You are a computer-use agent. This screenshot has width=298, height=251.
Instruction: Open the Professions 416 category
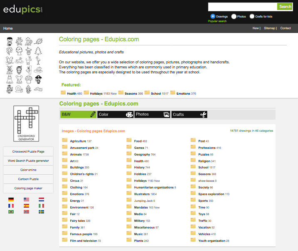(210, 148)
